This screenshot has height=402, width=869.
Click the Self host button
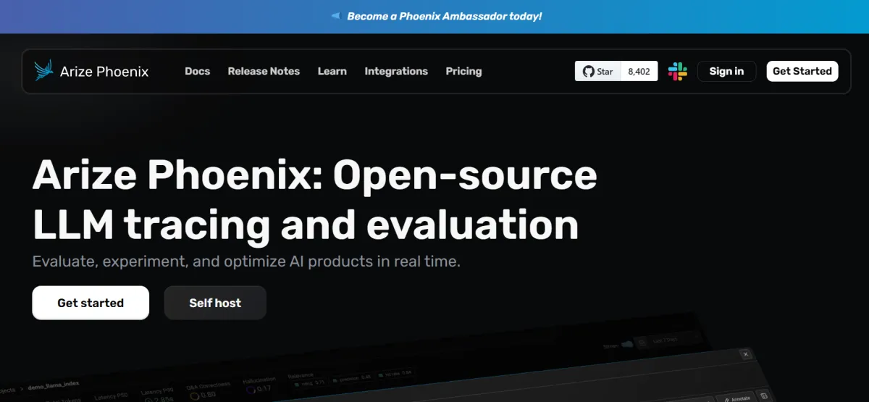tap(215, 303)
